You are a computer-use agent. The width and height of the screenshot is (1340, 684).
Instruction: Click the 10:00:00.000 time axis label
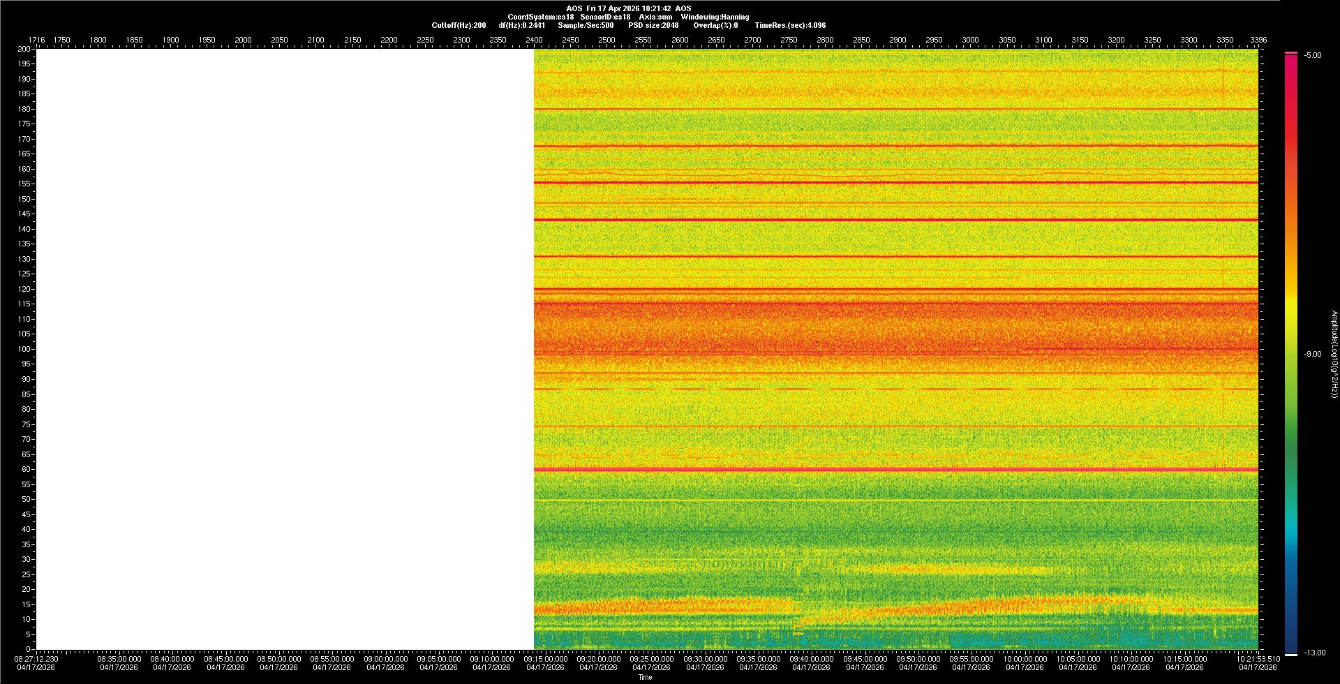tap(1025, 659)
